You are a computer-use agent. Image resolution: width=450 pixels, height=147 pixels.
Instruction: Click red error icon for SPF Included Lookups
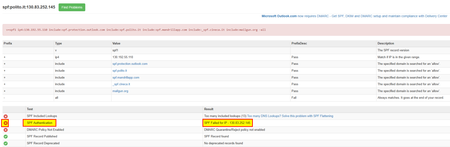5,116
